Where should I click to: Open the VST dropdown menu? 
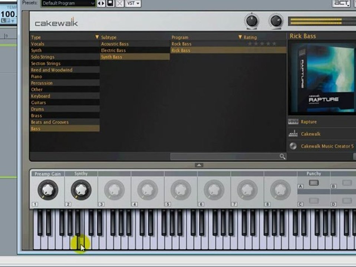tap(133, 3)
